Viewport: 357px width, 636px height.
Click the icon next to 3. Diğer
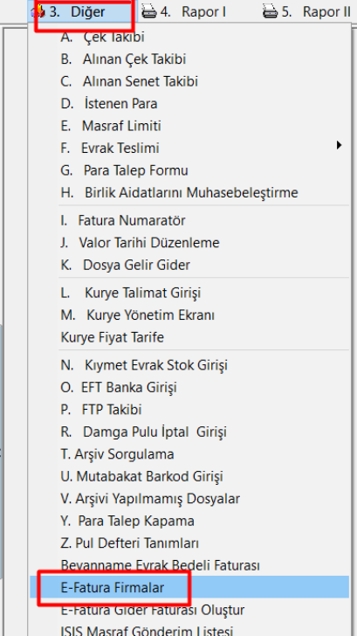[38, 12]
